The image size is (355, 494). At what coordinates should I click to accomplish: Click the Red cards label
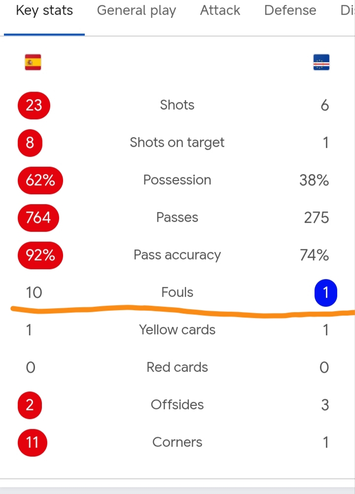177,367
